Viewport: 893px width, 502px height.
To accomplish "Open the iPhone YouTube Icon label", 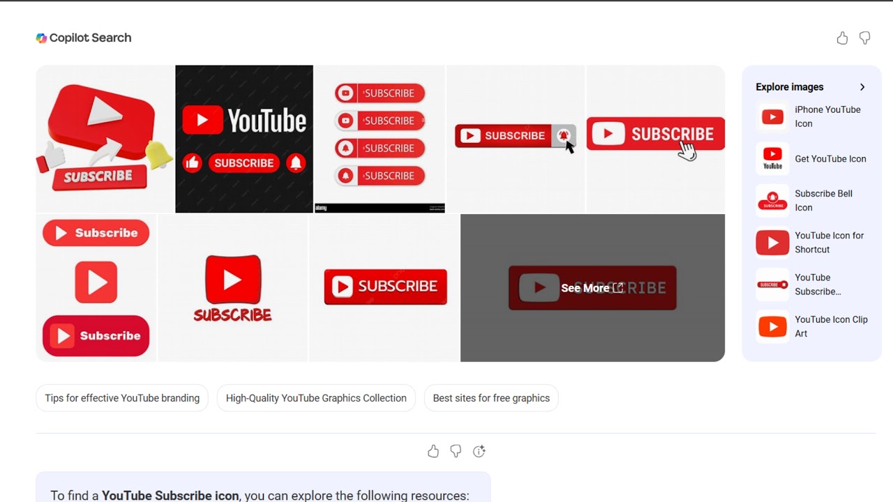I will pos(827,116).
